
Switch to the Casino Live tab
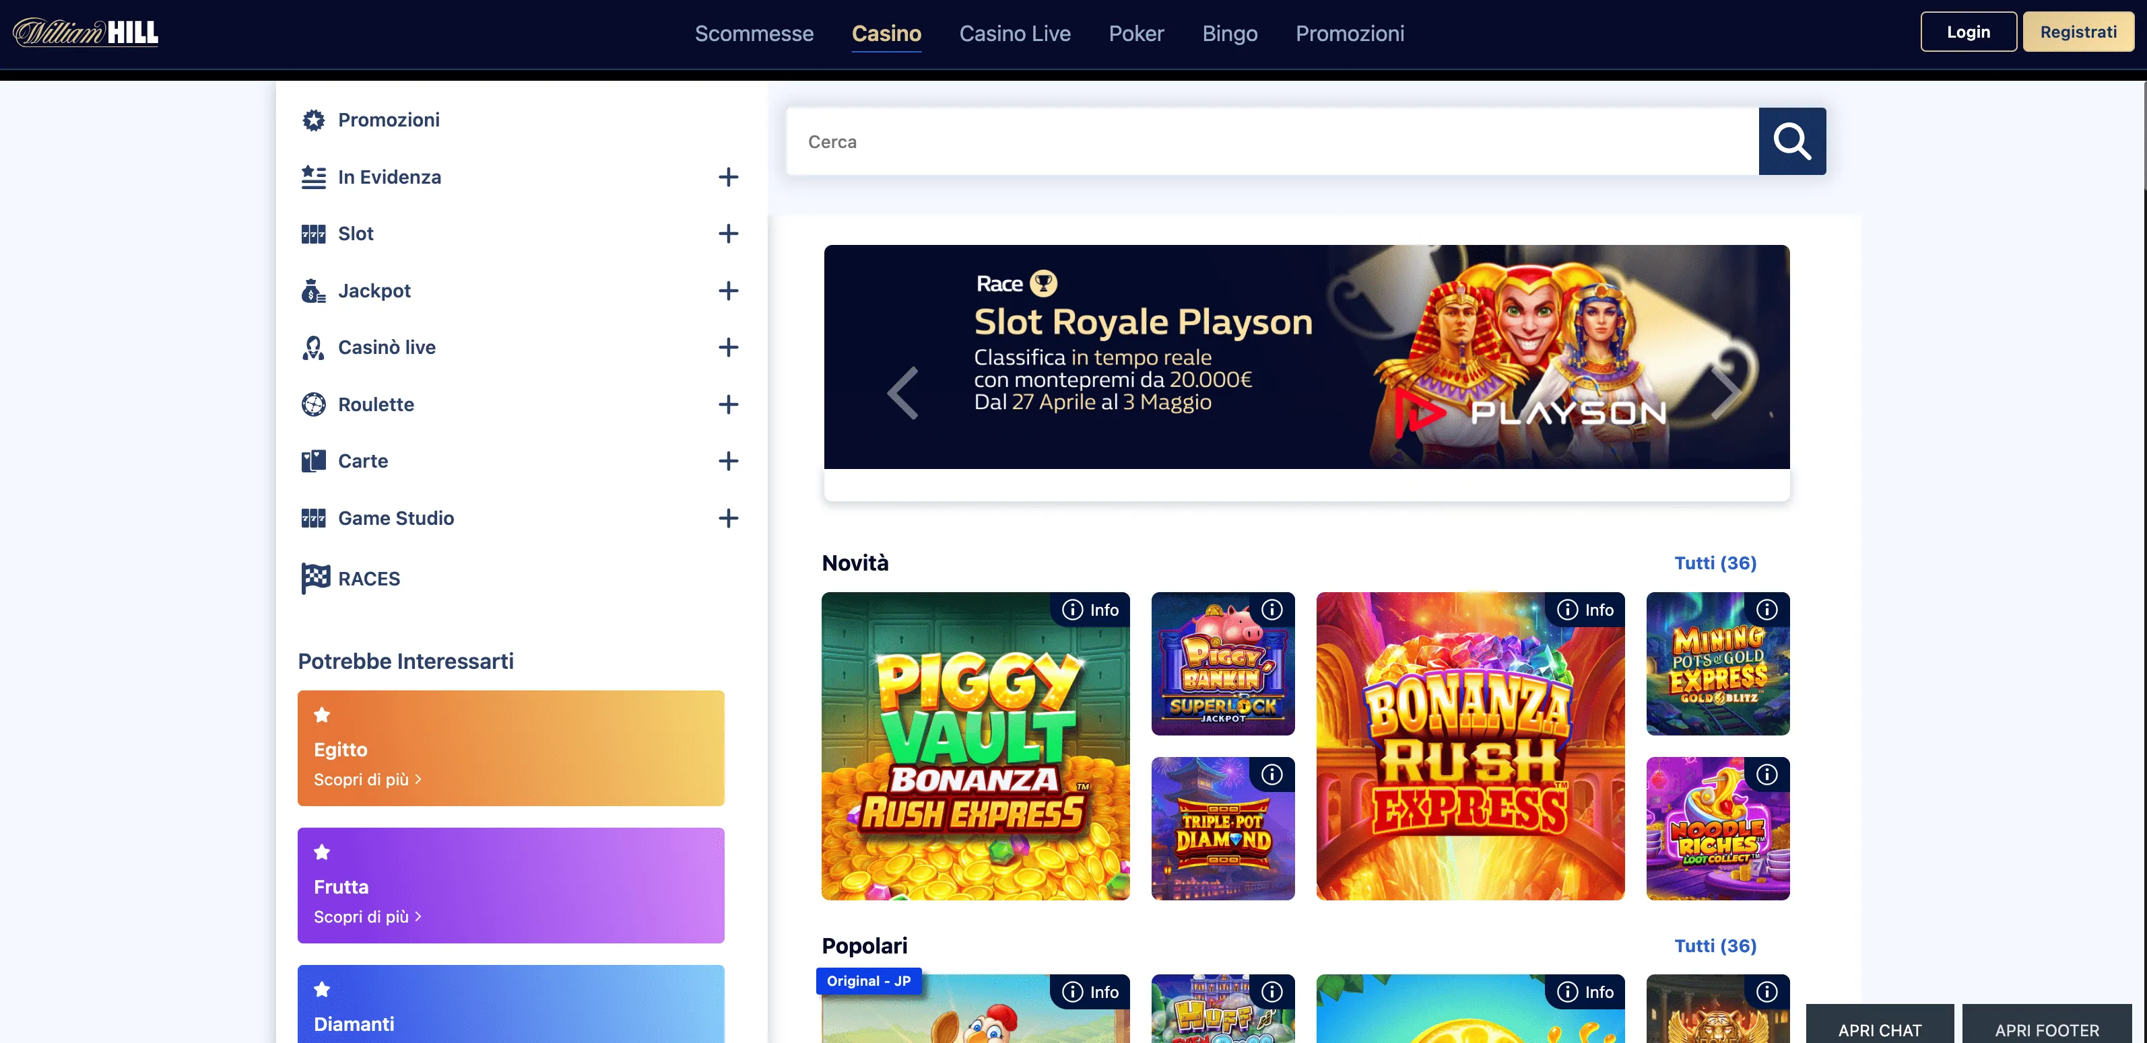(1014, 34)
